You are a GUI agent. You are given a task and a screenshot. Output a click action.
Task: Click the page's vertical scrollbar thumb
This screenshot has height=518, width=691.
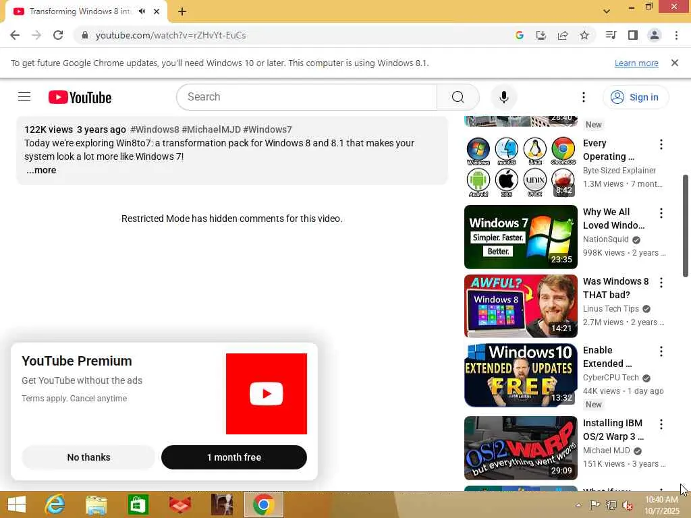686,226
